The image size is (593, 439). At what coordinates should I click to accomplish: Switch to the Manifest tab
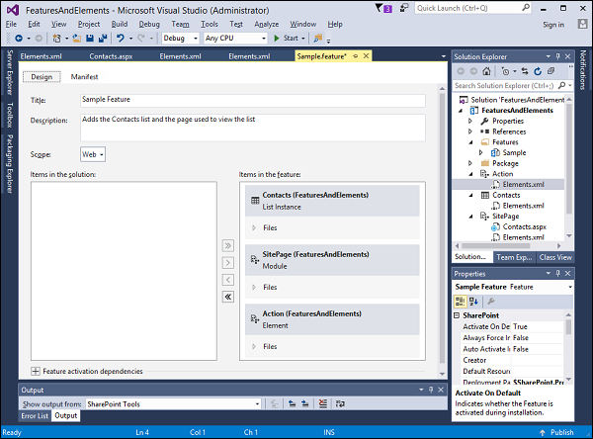click(x=84, y=77)
